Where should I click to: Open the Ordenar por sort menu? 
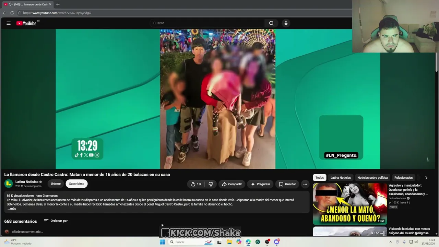click(56, 221)
